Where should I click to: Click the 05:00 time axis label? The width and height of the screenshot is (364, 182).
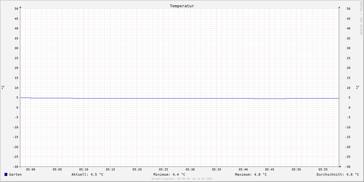point(31,170)
